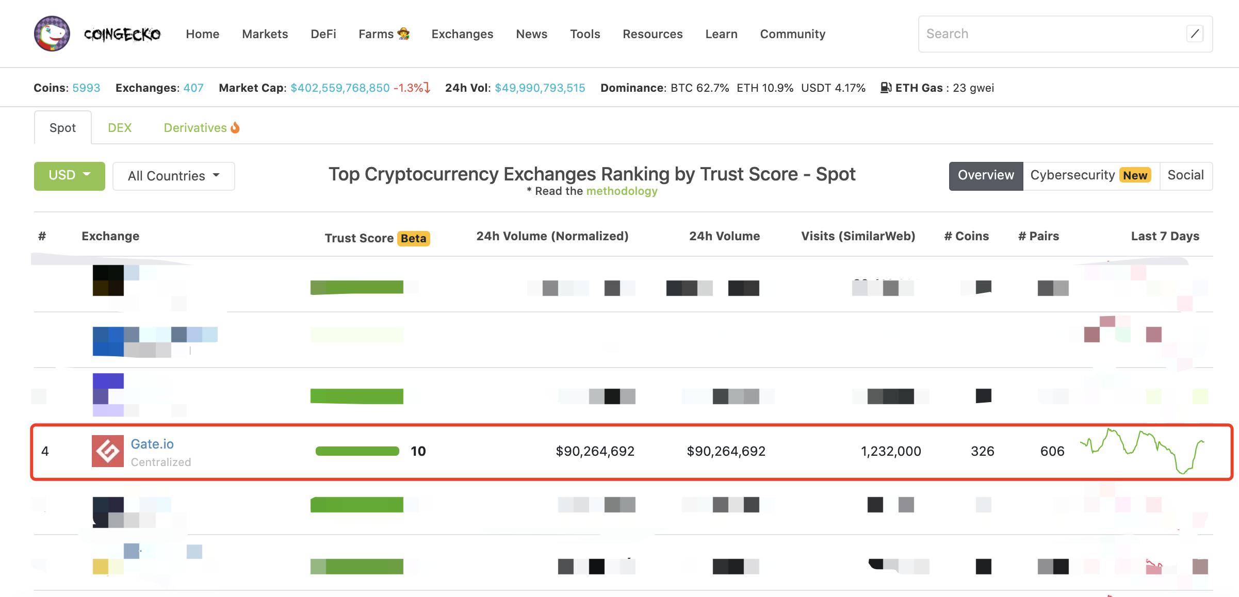Viewport: 1239px width, 597px height.
Task: Click the 24h volume value $49,990,793,515
Action: coord(540,88)
